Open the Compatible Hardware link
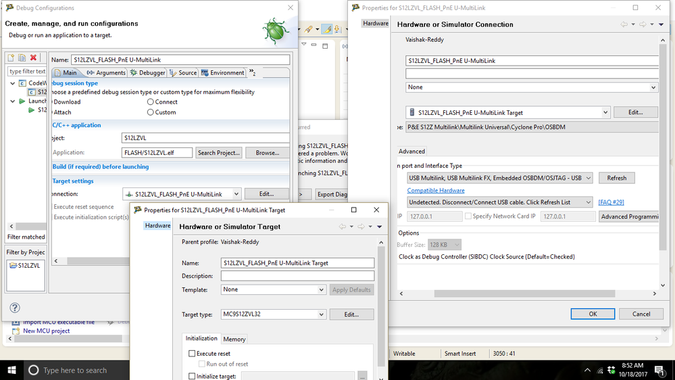The width and height of the screenshot is (675, 380). (x=436, y=191)
